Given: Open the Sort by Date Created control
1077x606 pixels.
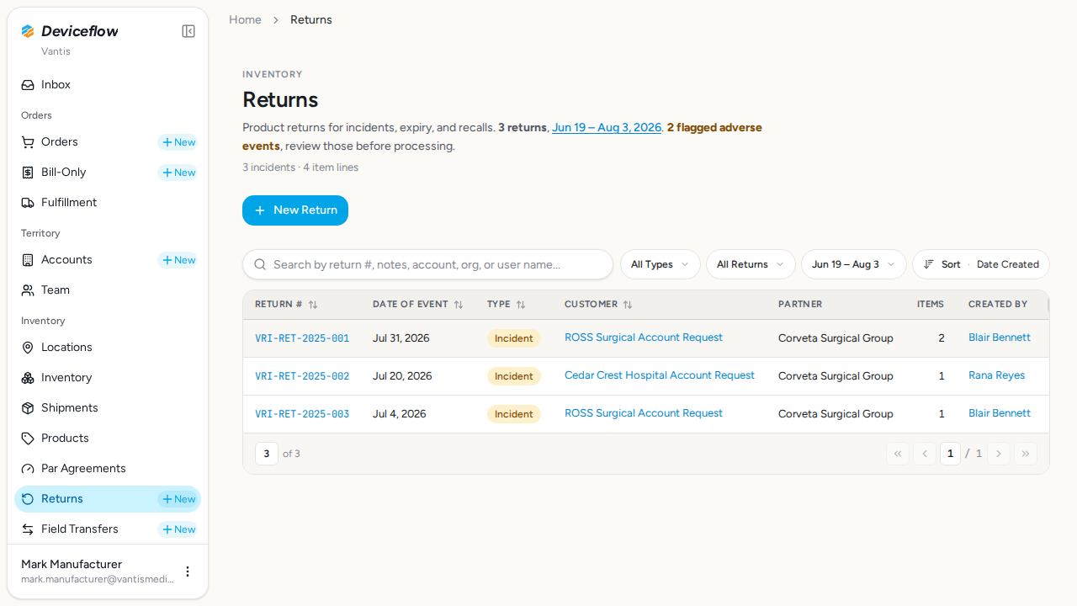Looking at the screenshot, I should 981,264.
